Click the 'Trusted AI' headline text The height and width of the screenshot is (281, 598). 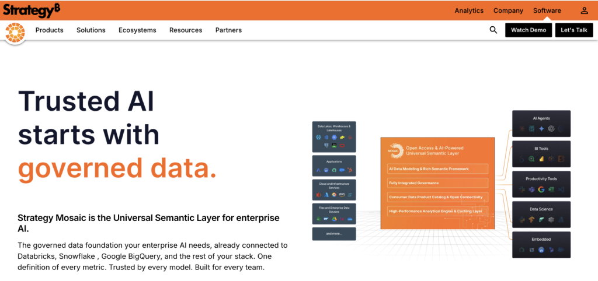[86, 100]
